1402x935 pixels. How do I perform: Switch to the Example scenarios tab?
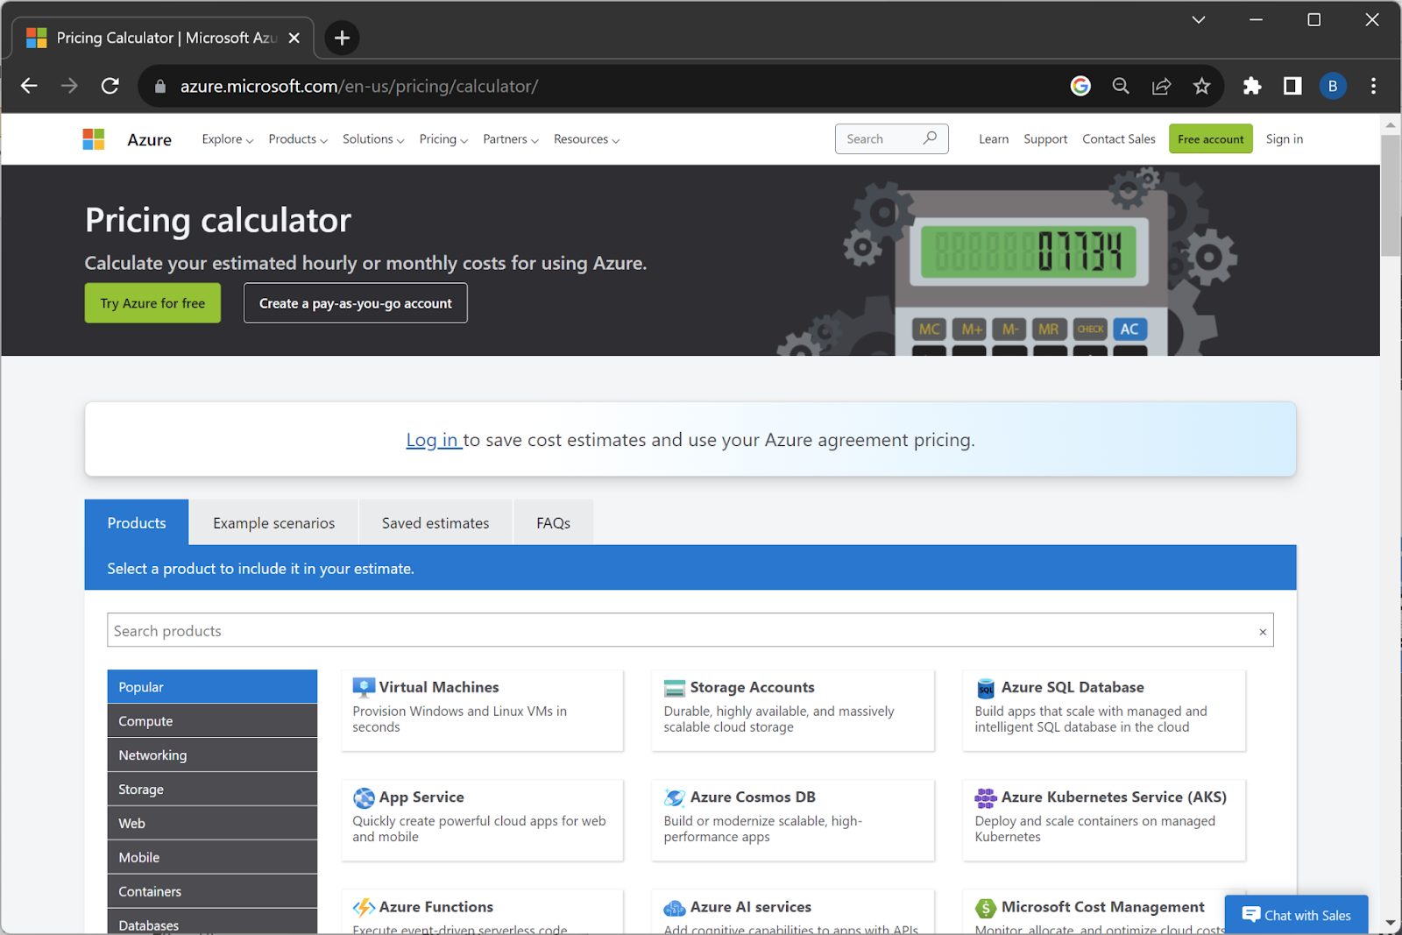pos(273,521)
